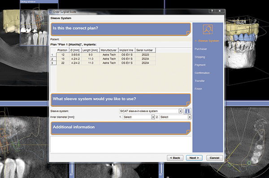Screen dimensions: 269x178
Task: Click the sleeve system info icon
Action: (x=187, y=111)
